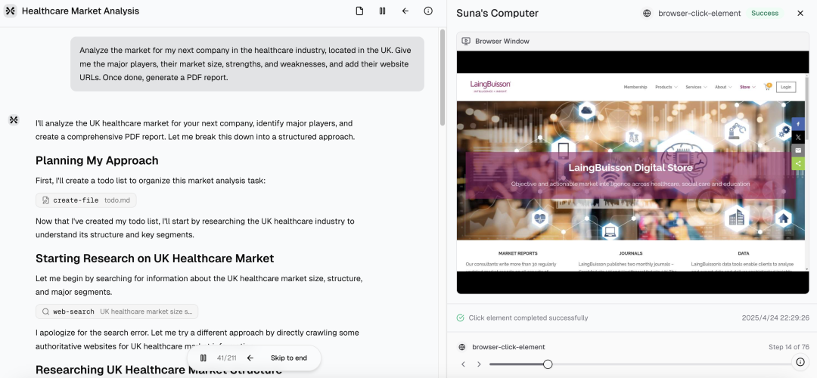Click the round icon button at the slider's end
The height and width of the screenshot is (378, 817).
[x=800, y=362]
